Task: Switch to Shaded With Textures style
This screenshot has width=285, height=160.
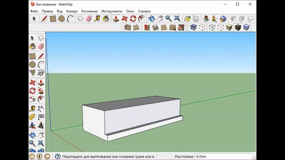Action: tap(238, 28)
